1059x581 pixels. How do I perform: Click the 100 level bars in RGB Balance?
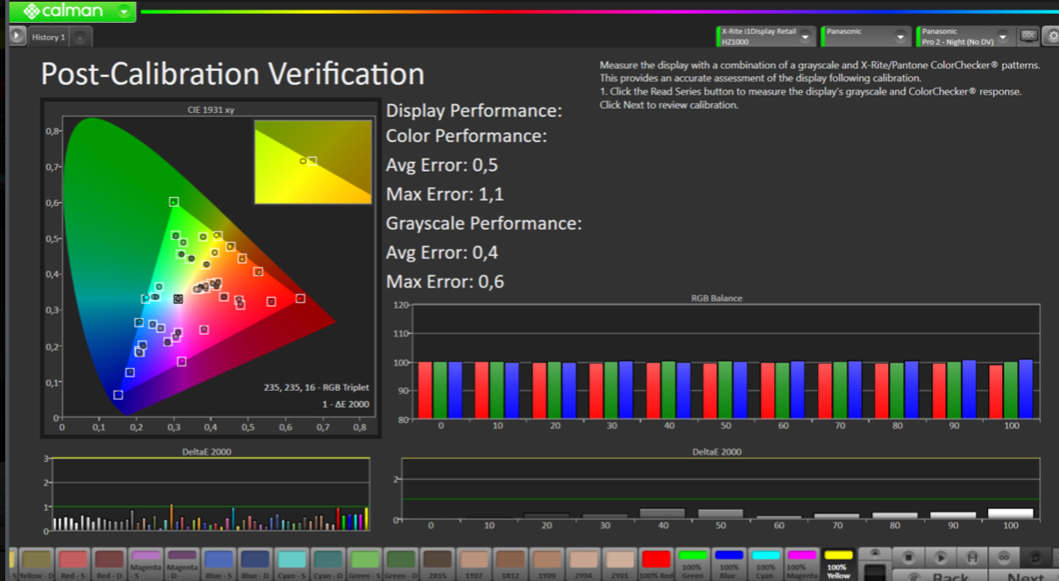(x=1010, y=390)
